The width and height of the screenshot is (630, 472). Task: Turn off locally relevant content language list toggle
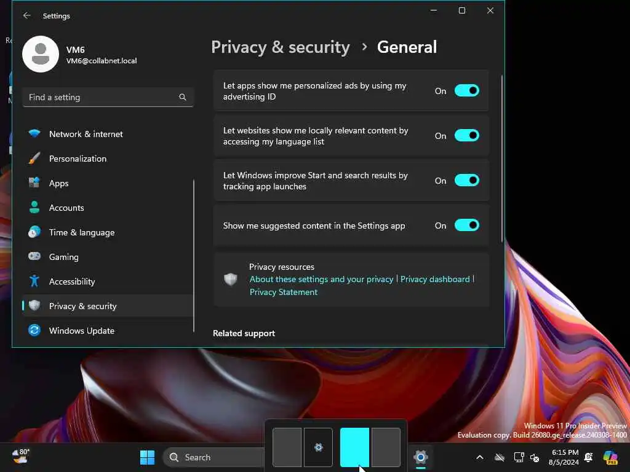[x=467, y=136]
